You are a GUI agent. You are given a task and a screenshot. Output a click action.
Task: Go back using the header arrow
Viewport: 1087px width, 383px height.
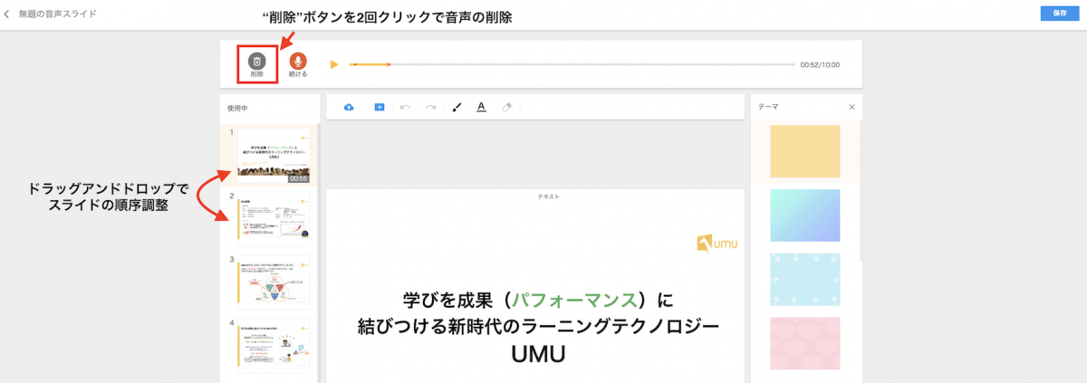[8, 14]
